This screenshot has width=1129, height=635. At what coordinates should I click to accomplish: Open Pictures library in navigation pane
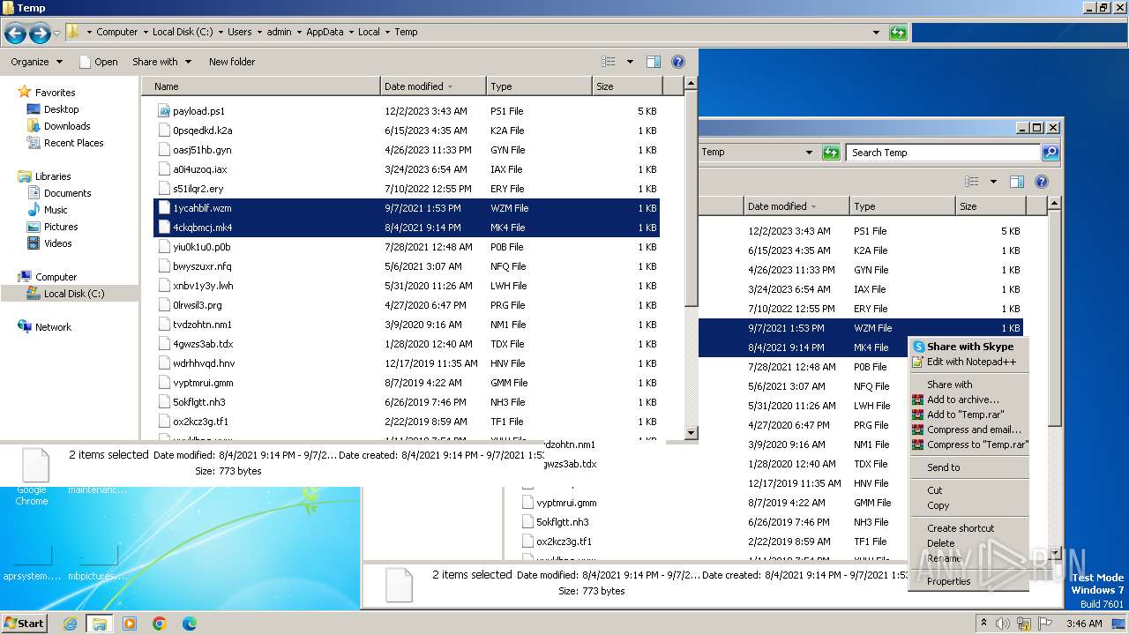(61, 227)
